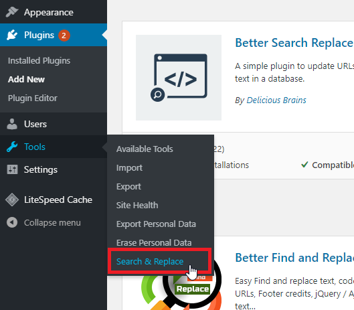Click the Plugins update count badge
Viewport: 354px width, 310px height.
[x=64, y=35]
